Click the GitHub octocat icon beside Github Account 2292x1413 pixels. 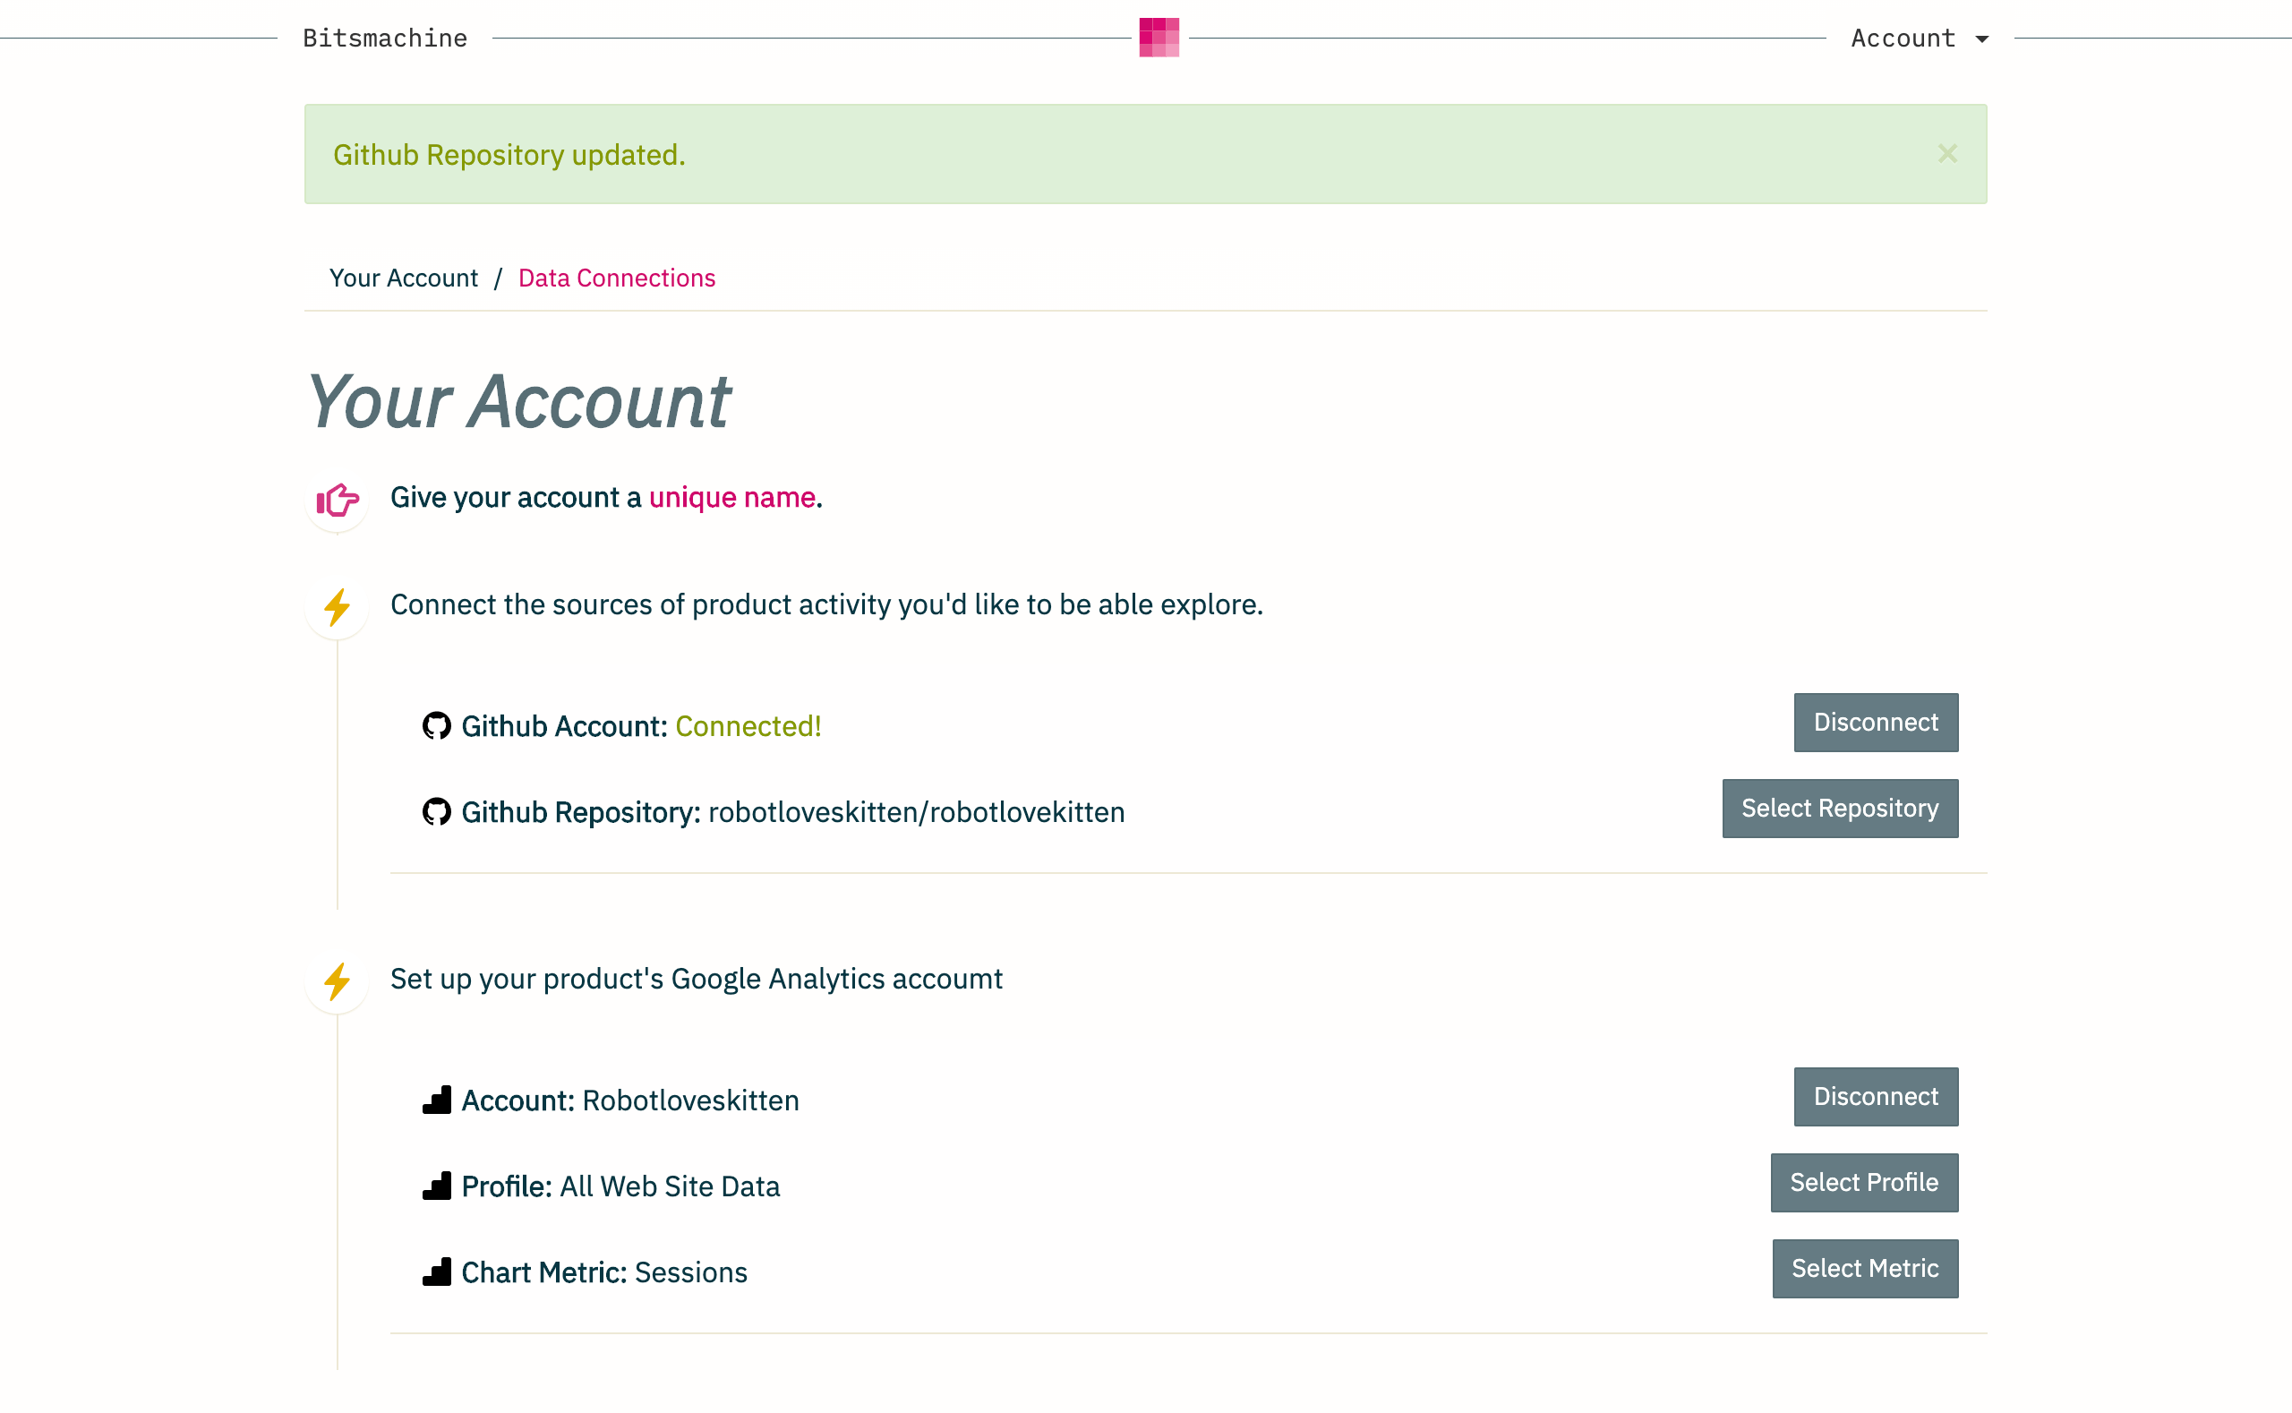point(436,725)
